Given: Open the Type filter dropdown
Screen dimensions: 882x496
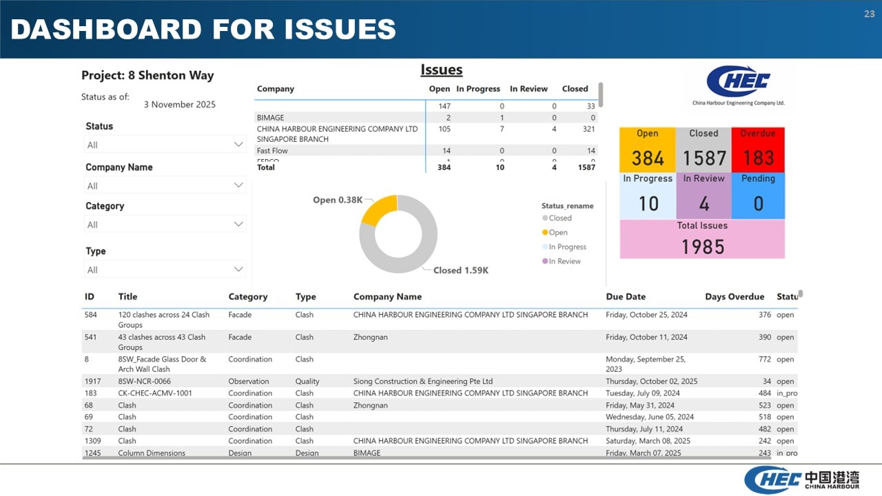Looking at the screenshot, I should pyautogui.click(x=165, y=269).
